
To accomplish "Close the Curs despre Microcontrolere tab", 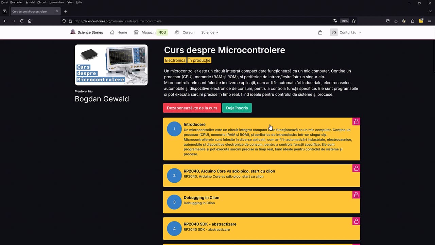I will coord(57,11).
